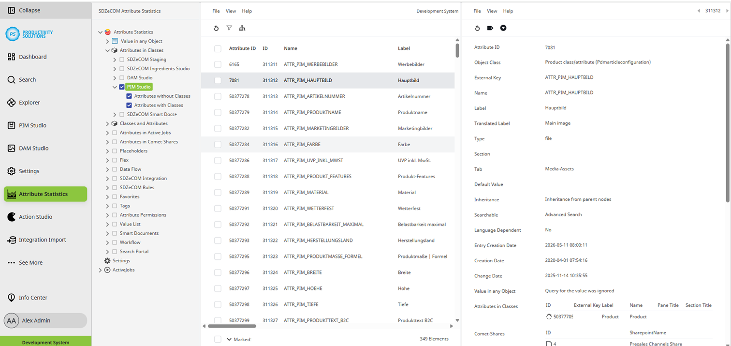Sort by the Name column header
This screenshot has height=346, width=731.
pos(291,48)
